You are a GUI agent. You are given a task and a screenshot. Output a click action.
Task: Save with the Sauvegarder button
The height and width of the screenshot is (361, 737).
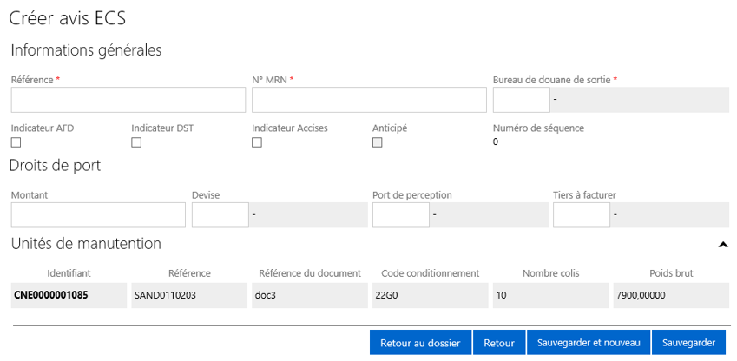point(688,343)
